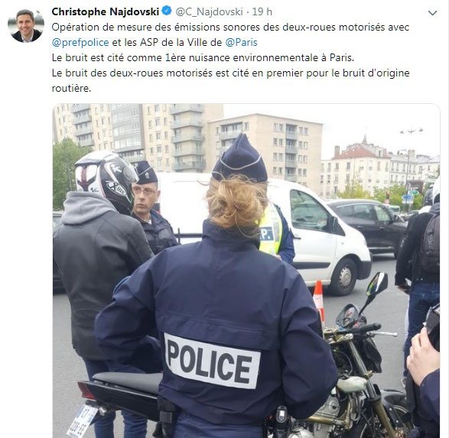Click the sentence 'Le bruit est cité comme 1ère nuisance'
Screen dimensions: 449x438
pyautogui.click(x=203, y=58)
